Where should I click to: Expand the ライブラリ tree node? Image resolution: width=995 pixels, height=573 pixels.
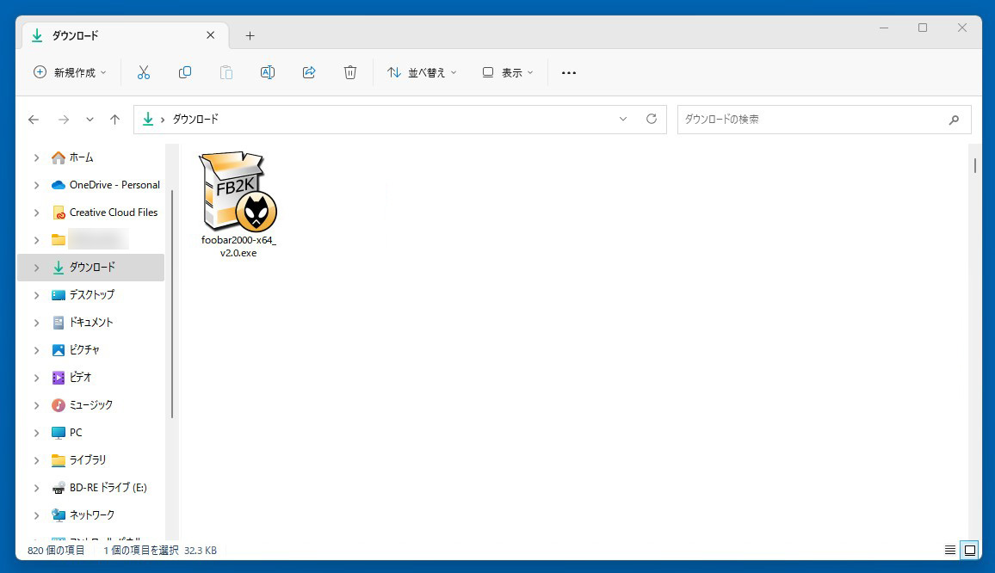(36, 460)
